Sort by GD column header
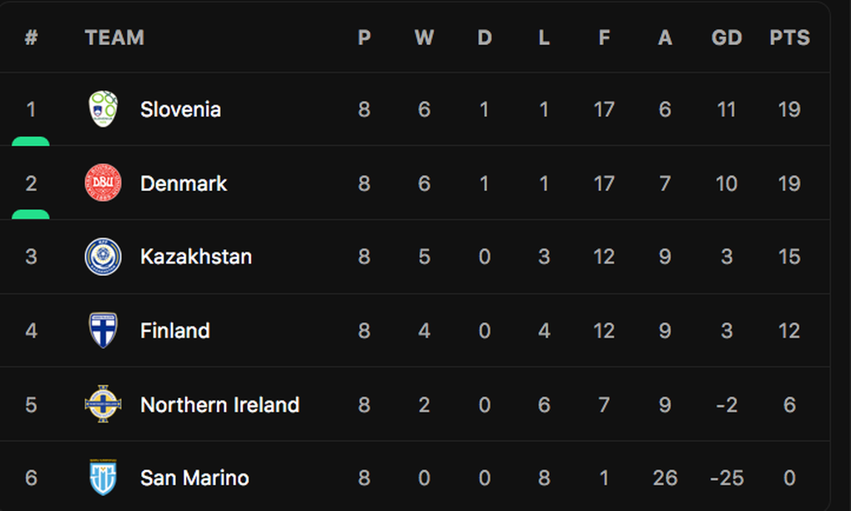The image size is (851, 511). point(727,38)
